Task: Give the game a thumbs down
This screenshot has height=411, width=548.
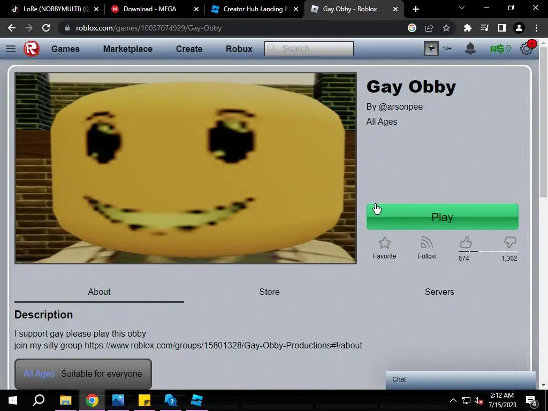Action: 510,242
